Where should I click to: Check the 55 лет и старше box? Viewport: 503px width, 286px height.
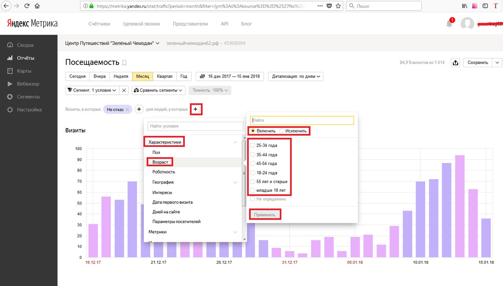(x=253, y=181)
